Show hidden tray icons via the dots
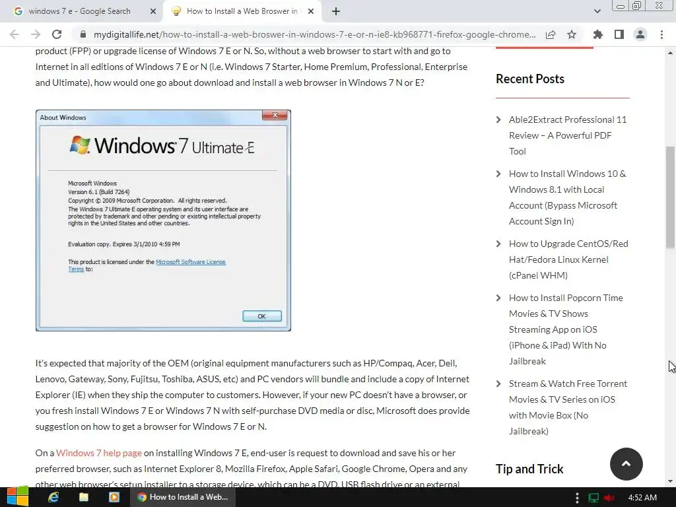The image size is (676, 507). coord(577,498)
